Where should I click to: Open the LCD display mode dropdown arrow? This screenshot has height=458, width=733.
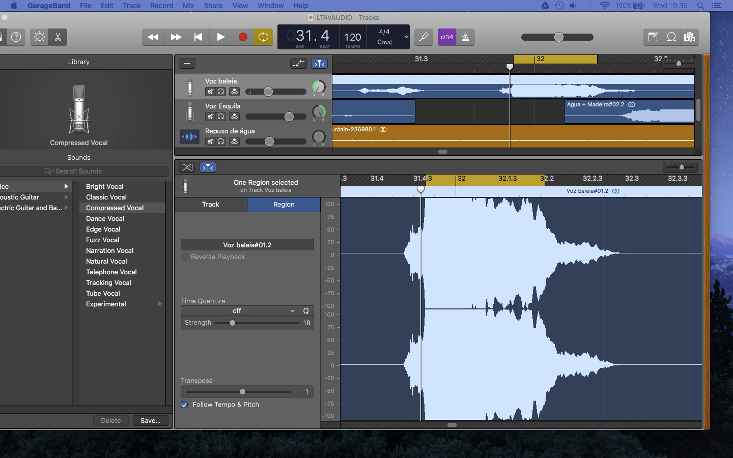[x=406, y=37]
